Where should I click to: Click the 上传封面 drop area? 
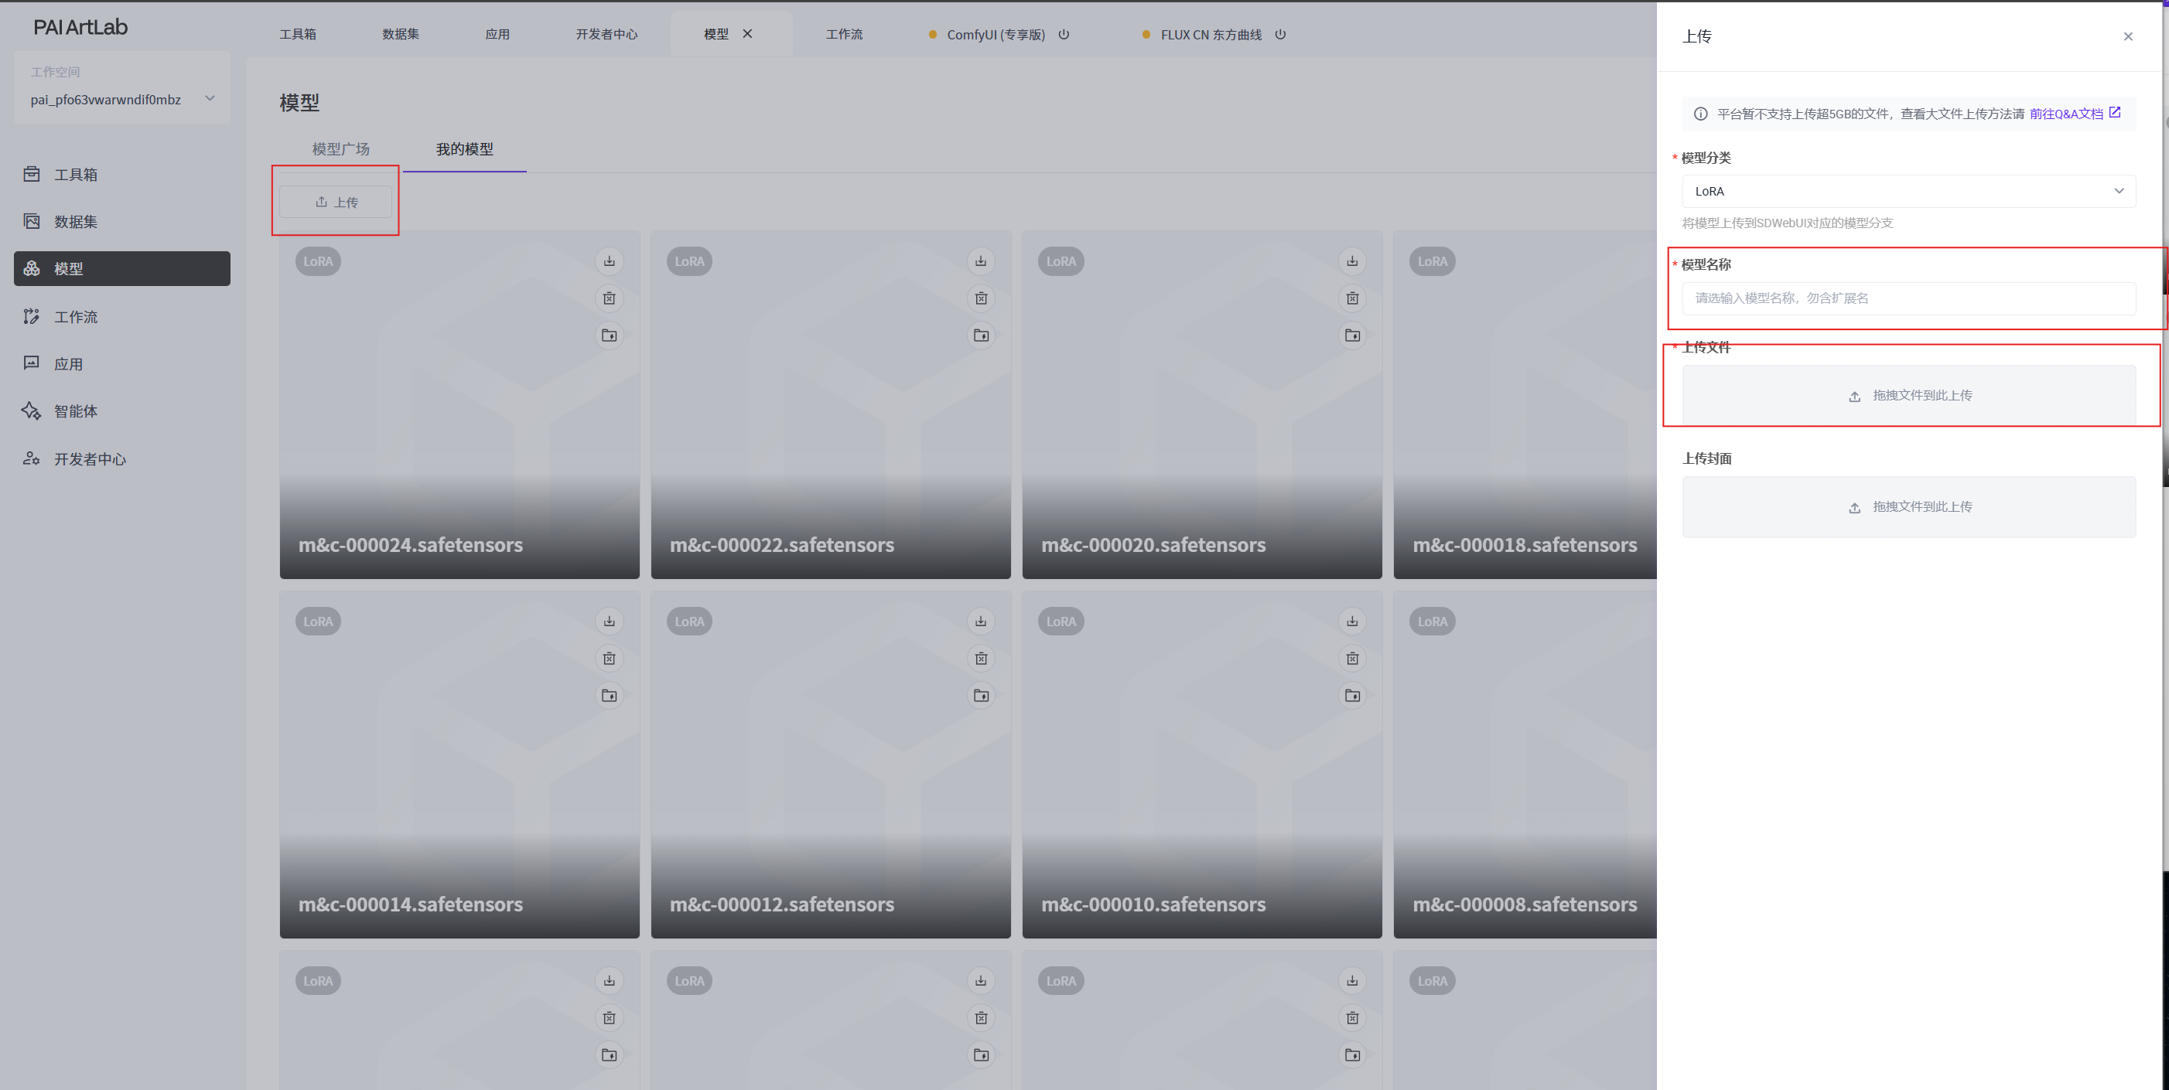[1908, 506]
